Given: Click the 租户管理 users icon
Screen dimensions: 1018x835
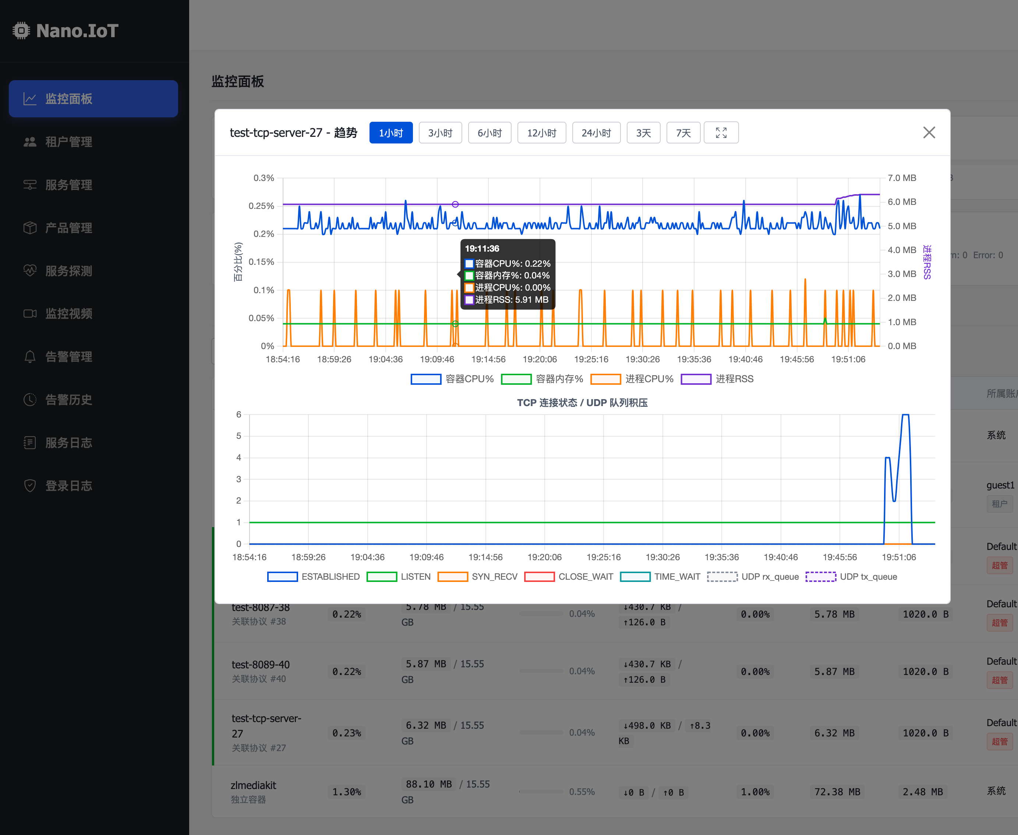Looking at the screenshot, I should coord(30,142).
